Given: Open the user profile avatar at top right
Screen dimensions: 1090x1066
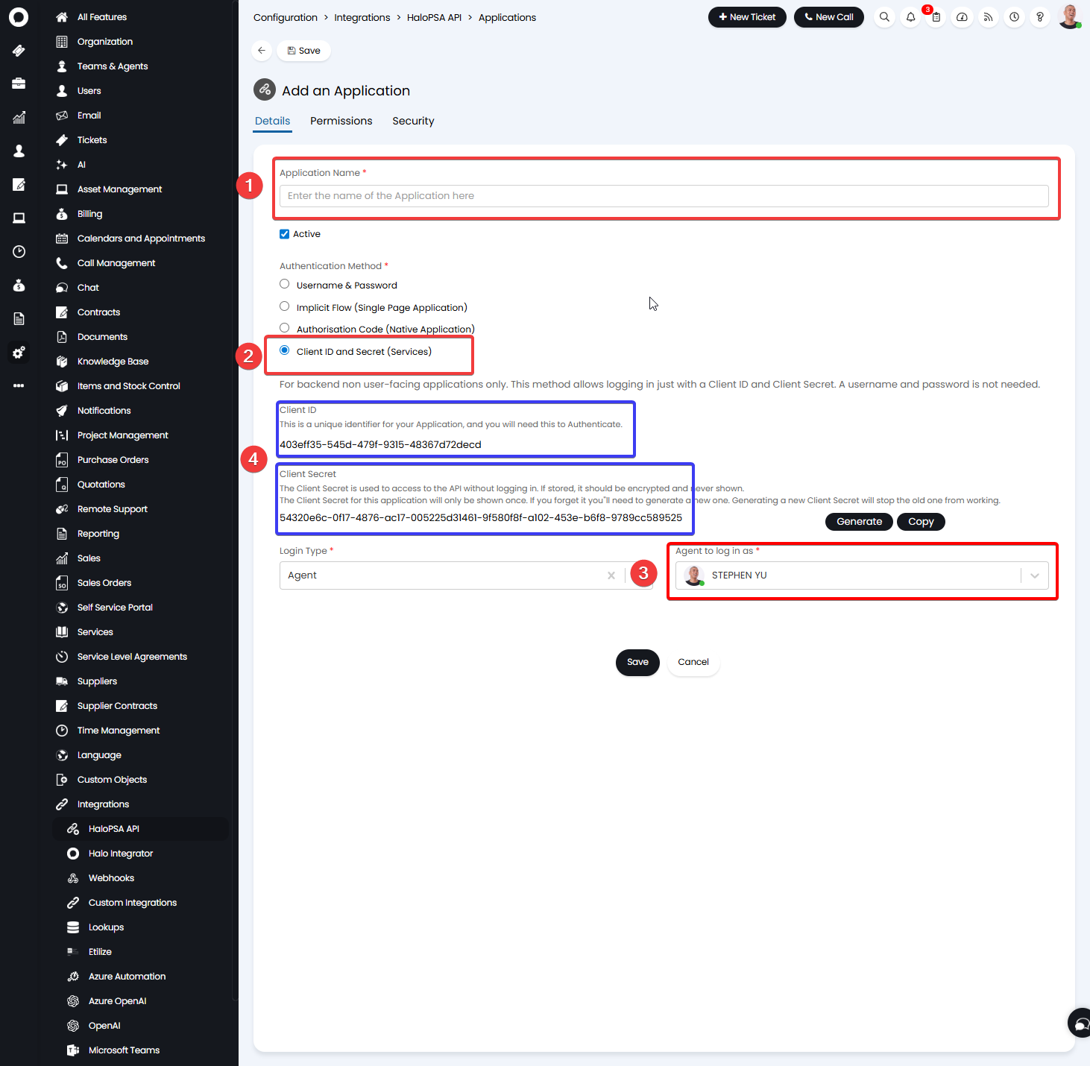Looking at the screenshot, I should click(x=1070, y=16).
